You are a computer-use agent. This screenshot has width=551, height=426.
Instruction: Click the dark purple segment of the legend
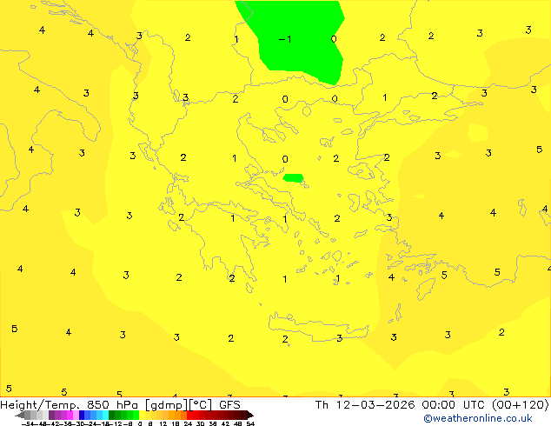pyautogui.click(x=51, y=415)
